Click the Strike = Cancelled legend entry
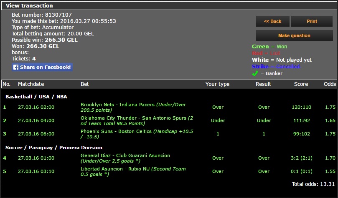 (276, 66)
